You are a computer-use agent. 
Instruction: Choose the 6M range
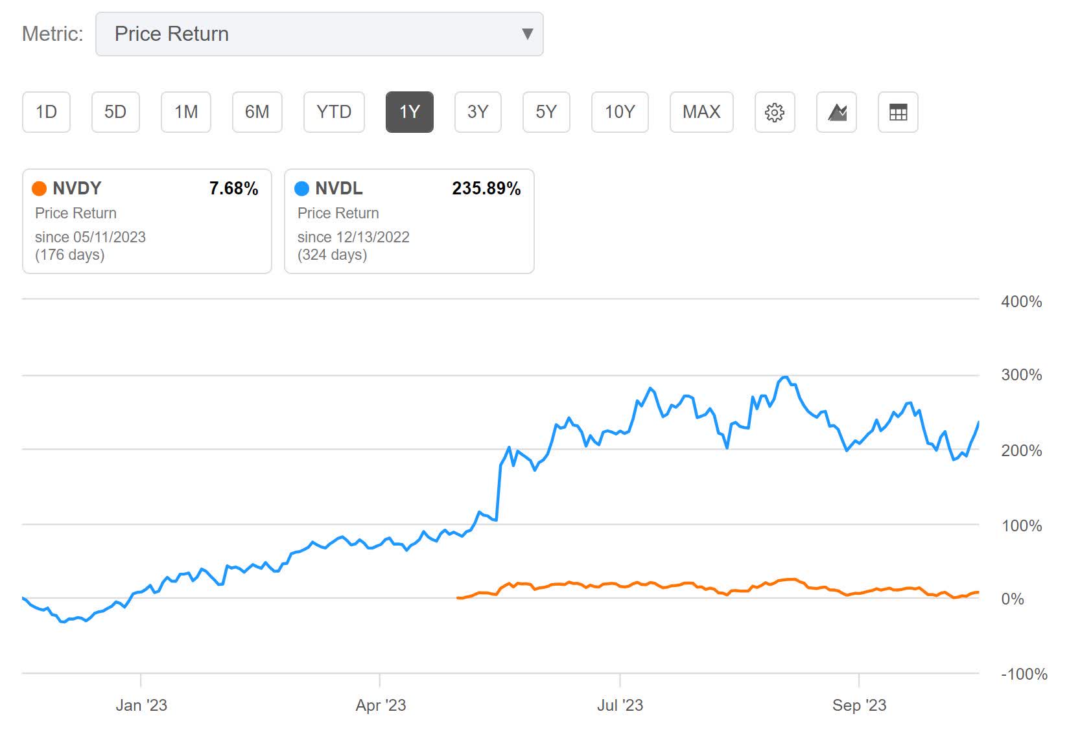[257, 111]
